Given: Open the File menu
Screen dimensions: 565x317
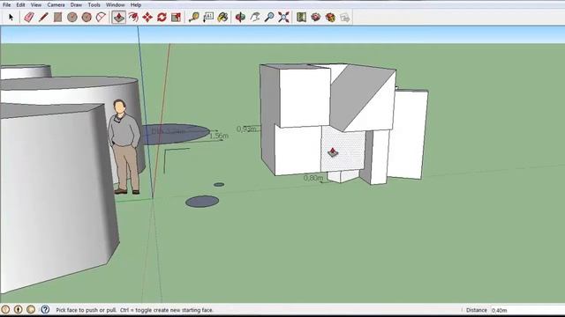Looking at the screenshot, I should coord(7,4).
